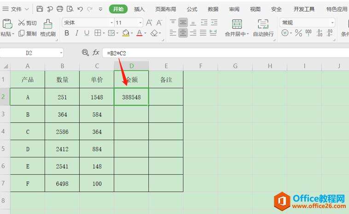Switch to the 公式 tab
Image resolution: width=349 pixels, height=214 pixels.
192,9
